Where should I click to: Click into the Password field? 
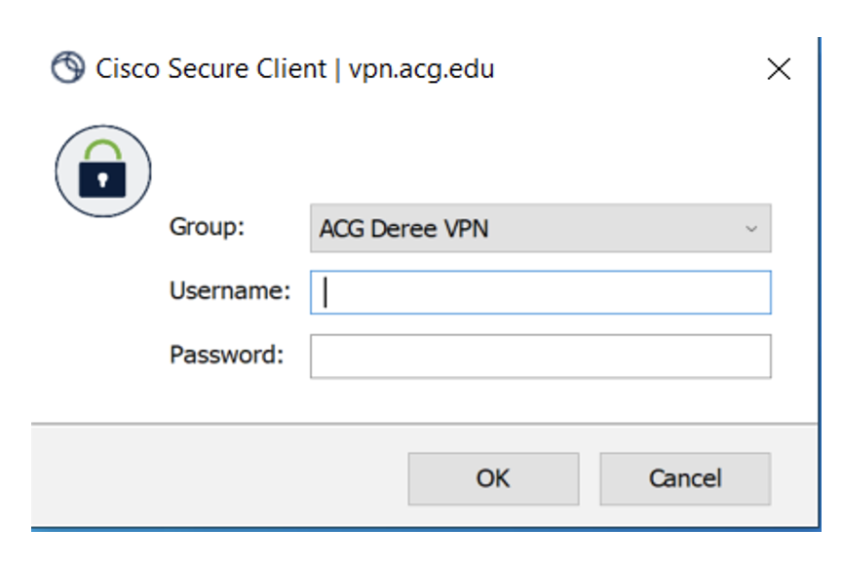click(541, 357)
